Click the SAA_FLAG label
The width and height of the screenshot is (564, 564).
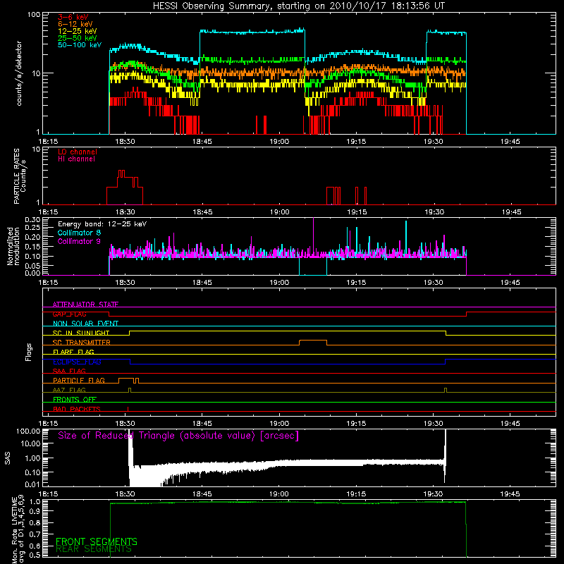(x=69, y=371)
